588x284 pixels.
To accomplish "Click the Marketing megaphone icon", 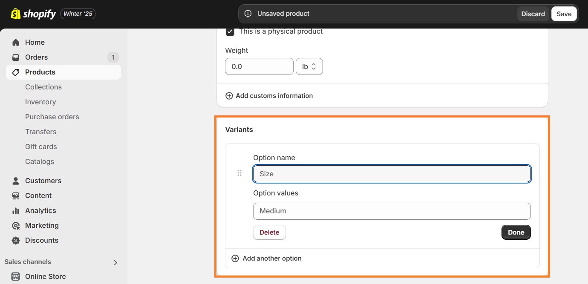I will pos(15,225).
